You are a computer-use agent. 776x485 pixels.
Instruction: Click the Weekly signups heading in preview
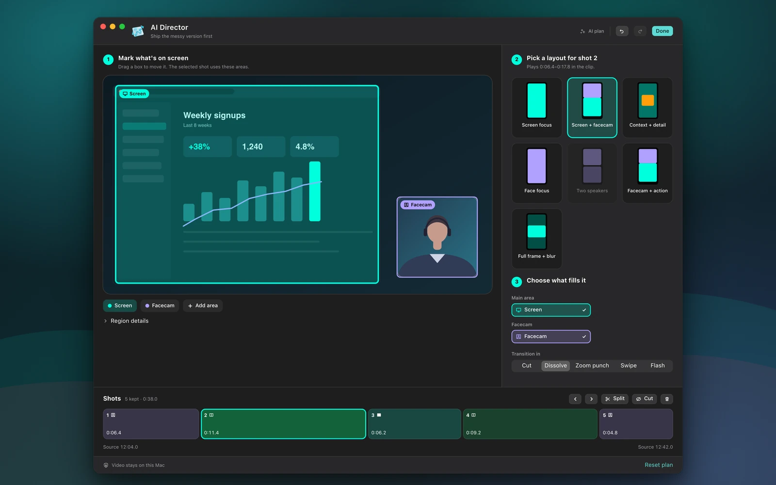pyautogui.click(x=214, y=115)
